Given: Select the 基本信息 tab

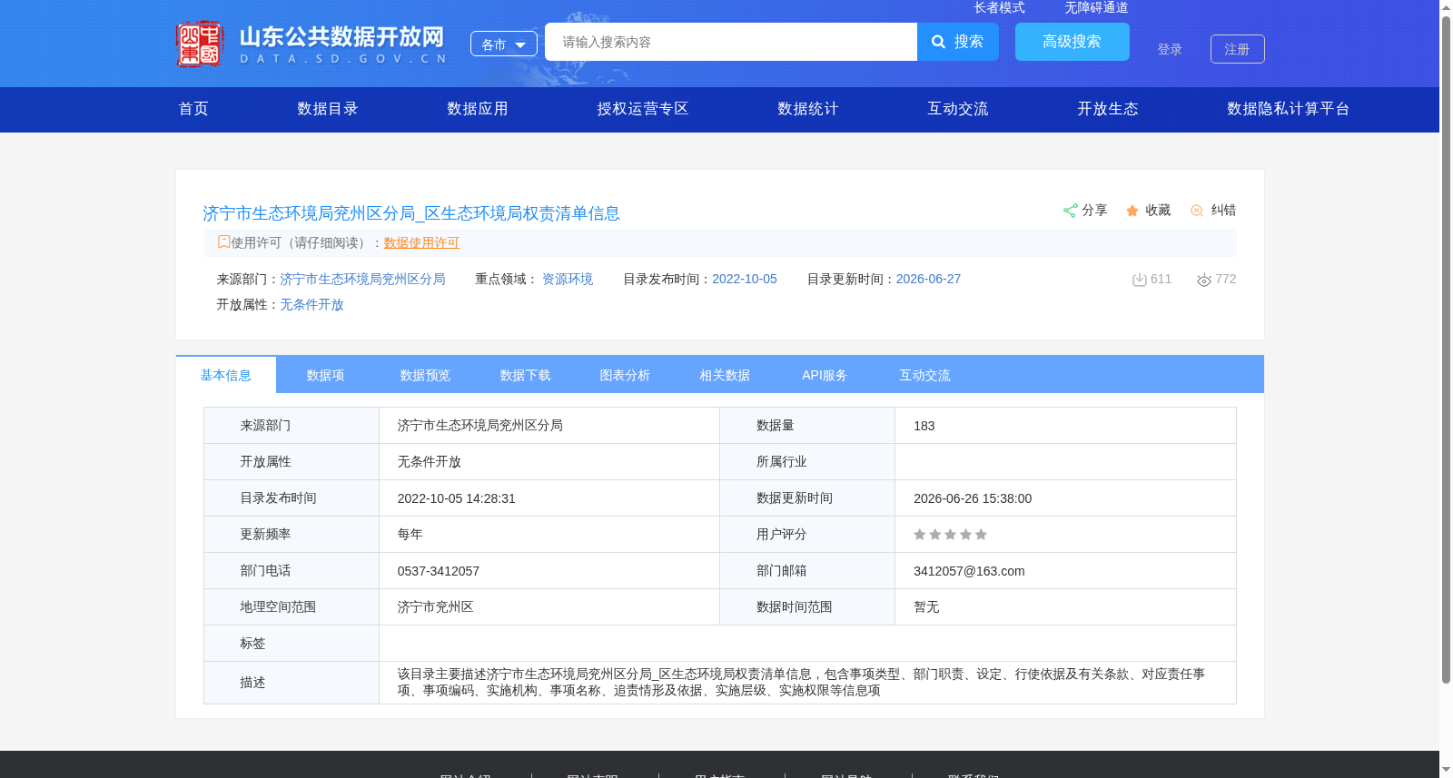Looking at the screenshot, I should [226, 375].
